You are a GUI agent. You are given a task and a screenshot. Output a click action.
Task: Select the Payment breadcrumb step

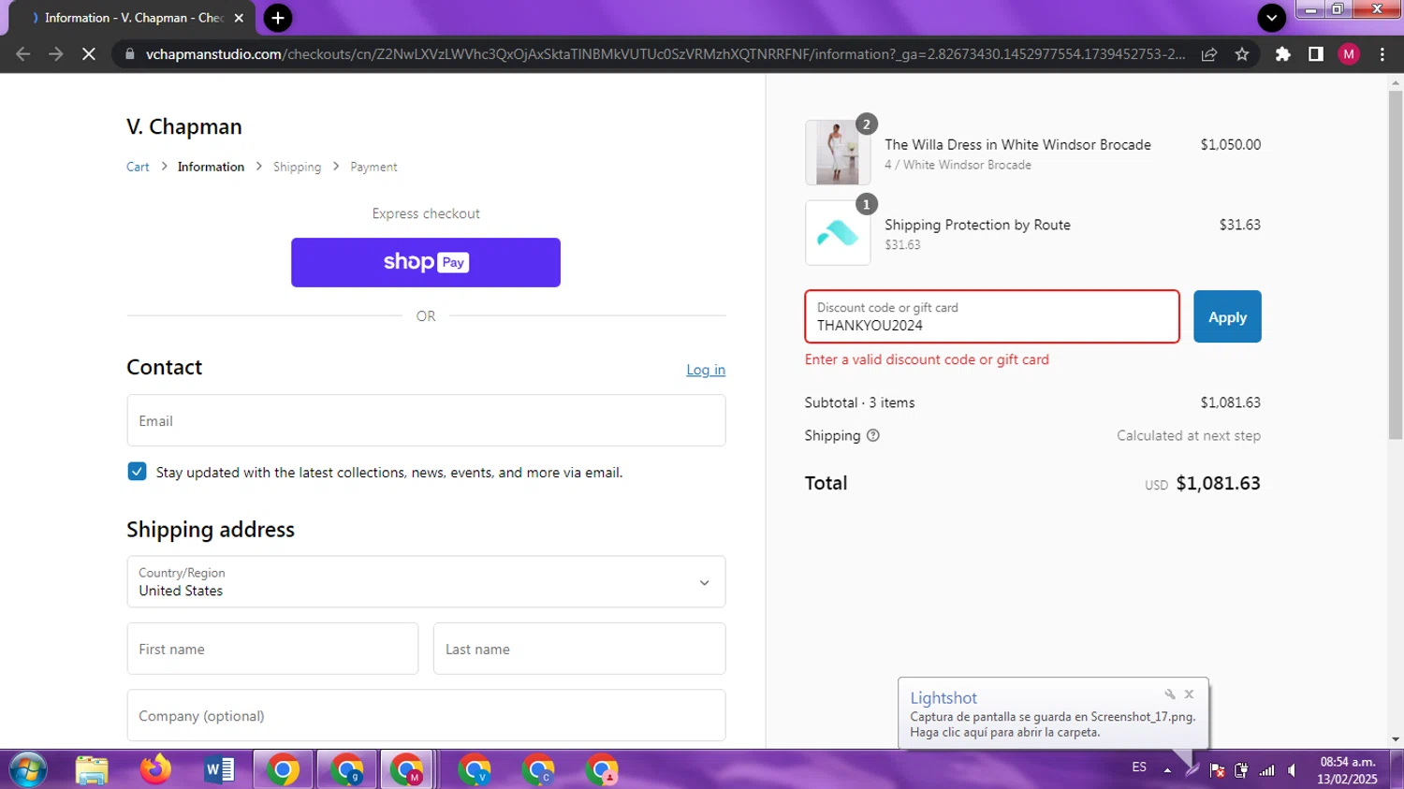click(373, 167)
